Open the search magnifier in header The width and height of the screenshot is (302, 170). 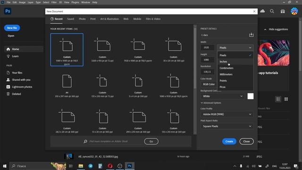click(x=272, y=11)
